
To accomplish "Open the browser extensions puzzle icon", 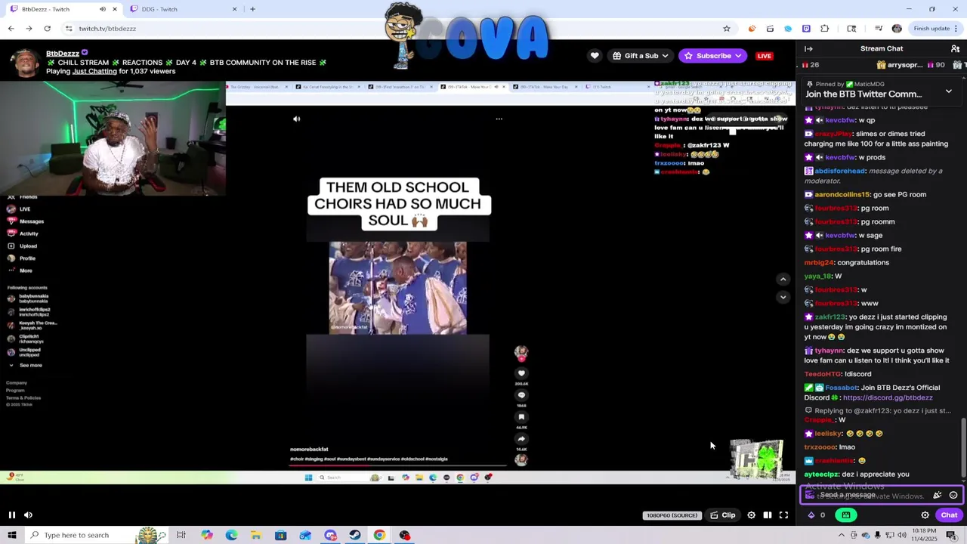I will click(x=824, y=29).
